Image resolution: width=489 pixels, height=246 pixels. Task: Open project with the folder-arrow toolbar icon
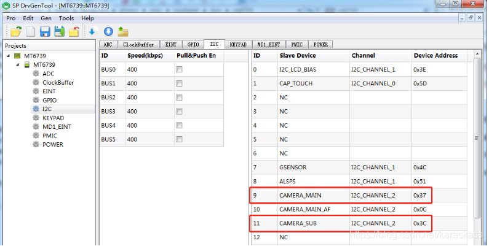tap(16, 31)
